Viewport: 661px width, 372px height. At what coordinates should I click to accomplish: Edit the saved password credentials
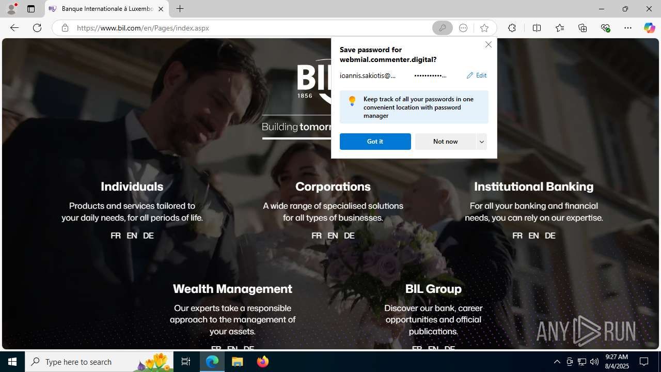[476, 75]
